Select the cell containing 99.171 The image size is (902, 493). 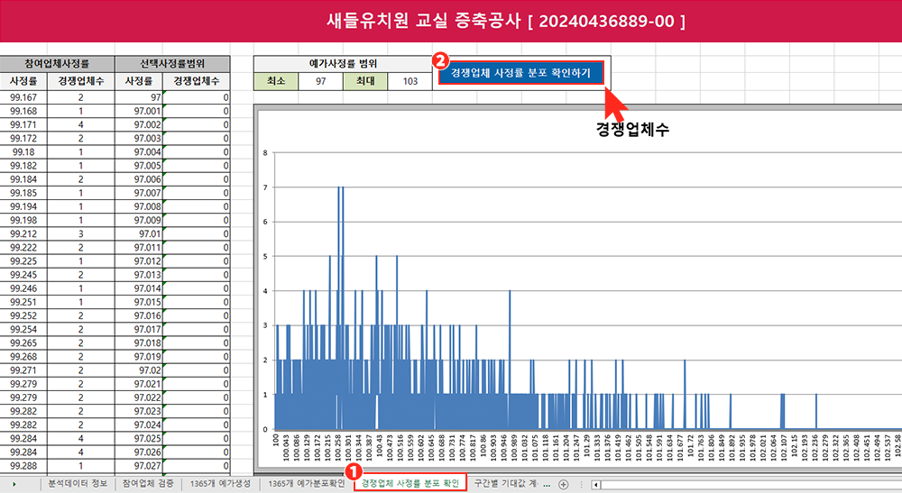point(23,124)
